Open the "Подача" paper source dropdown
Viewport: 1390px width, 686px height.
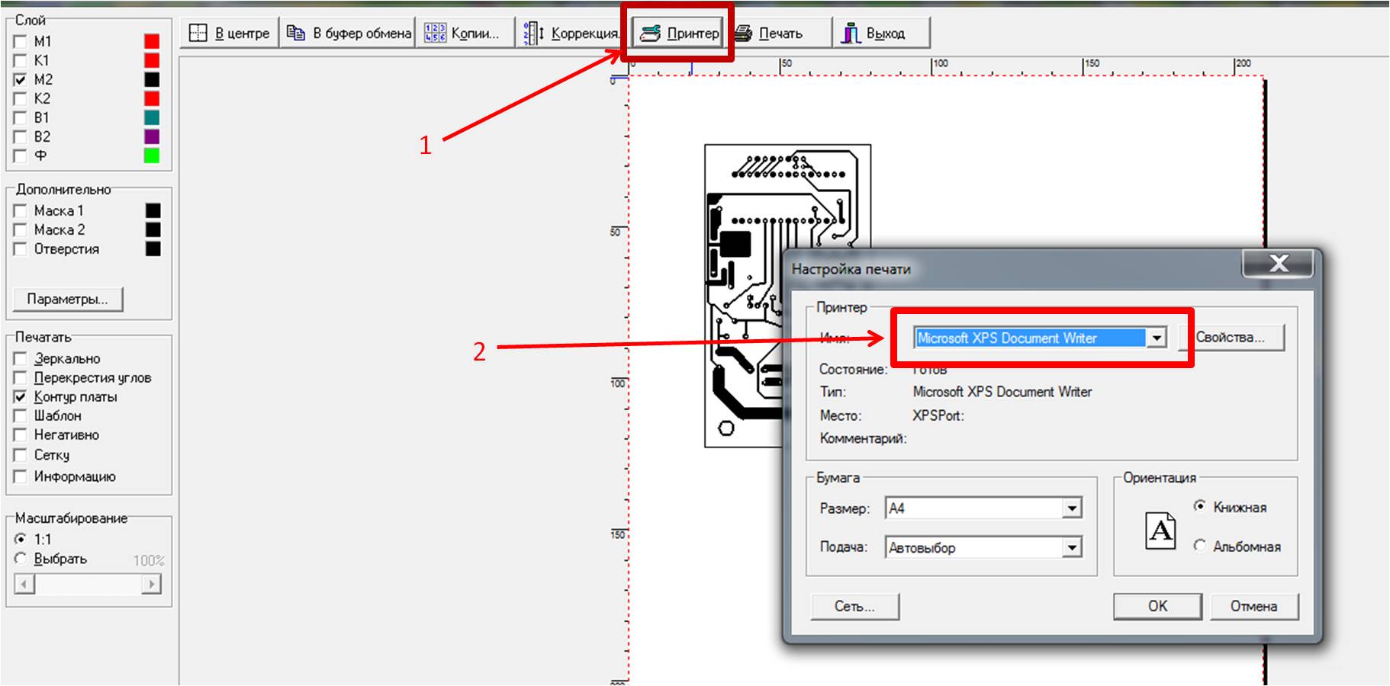1072,547
